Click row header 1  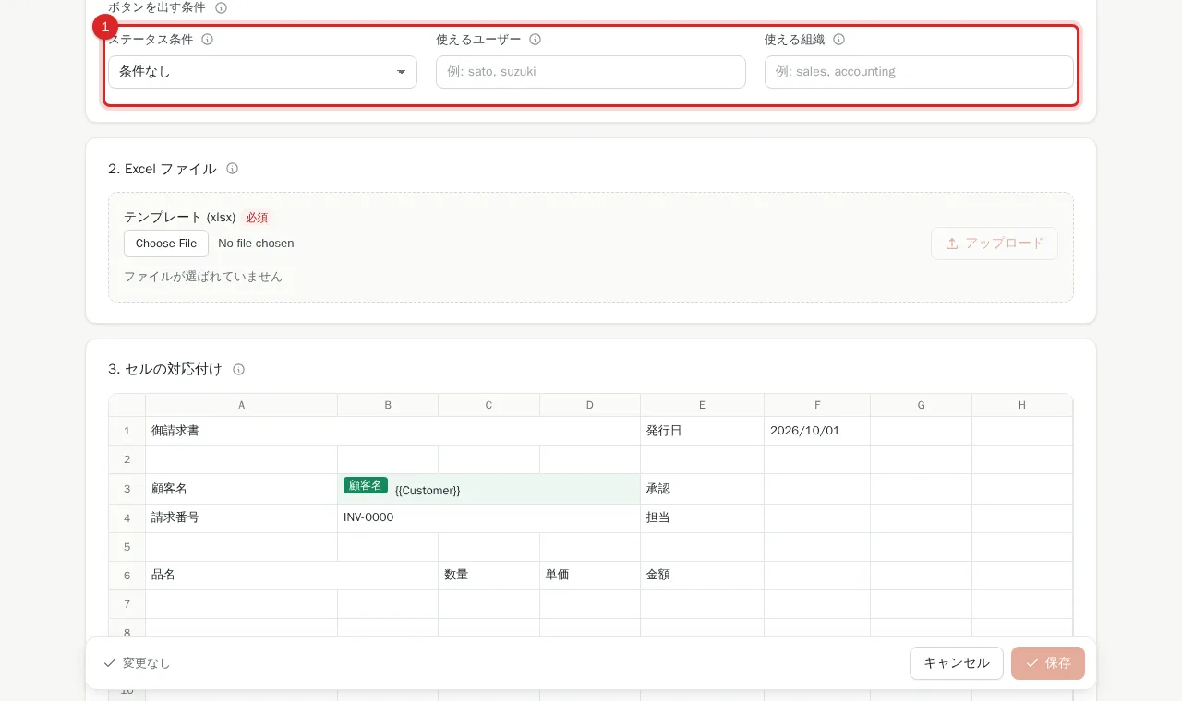pyautogui.click(x=127, y=431)
